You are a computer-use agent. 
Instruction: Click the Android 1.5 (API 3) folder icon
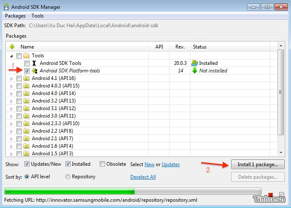pos(26,154)
